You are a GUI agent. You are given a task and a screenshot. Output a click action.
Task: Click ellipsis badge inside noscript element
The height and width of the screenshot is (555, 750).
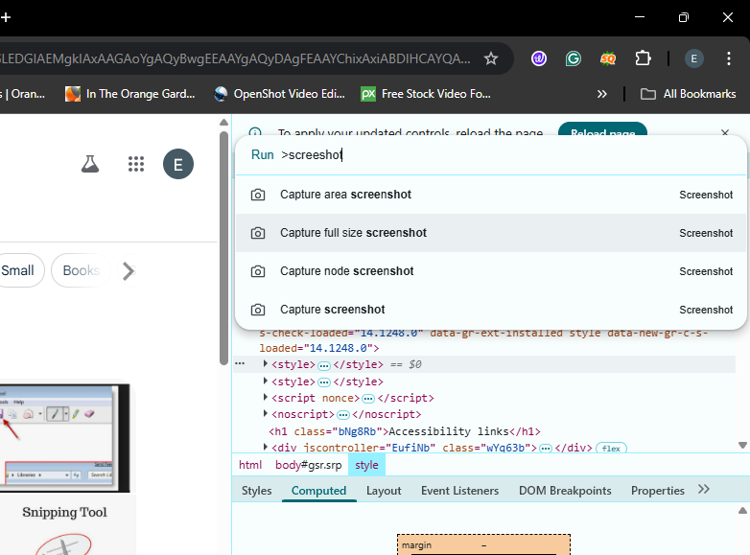[343, 415]
